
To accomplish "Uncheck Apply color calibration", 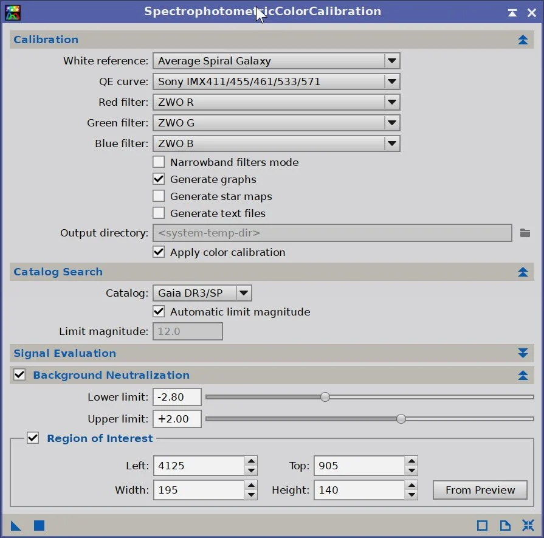I will pos(159,252).
